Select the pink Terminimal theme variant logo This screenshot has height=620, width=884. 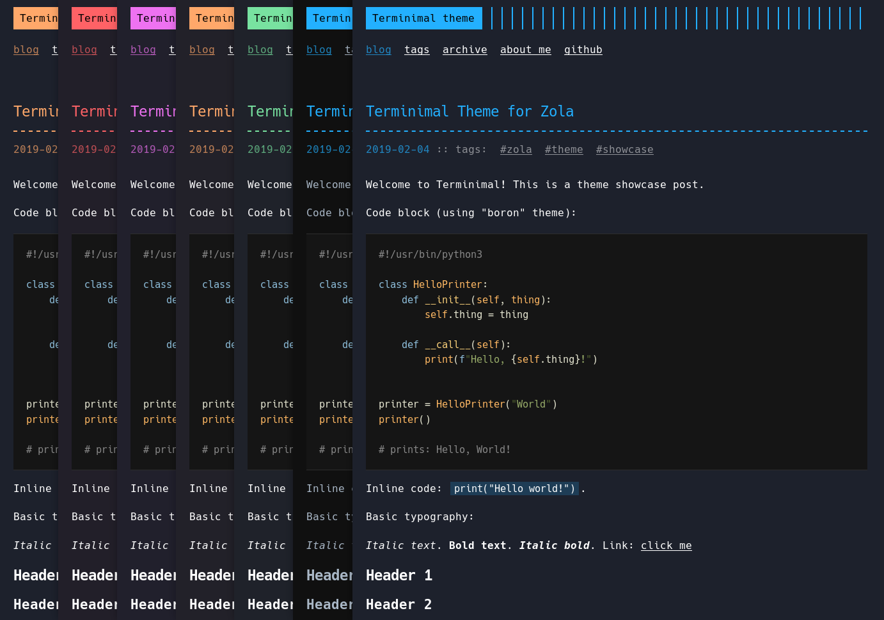point(154,18)
